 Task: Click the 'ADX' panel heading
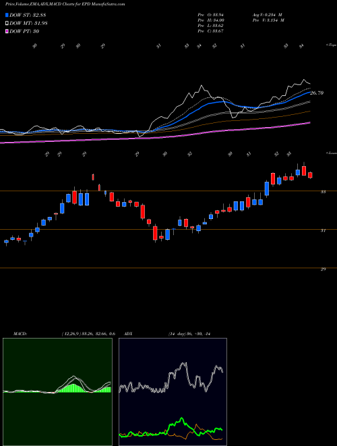[128, 334]
